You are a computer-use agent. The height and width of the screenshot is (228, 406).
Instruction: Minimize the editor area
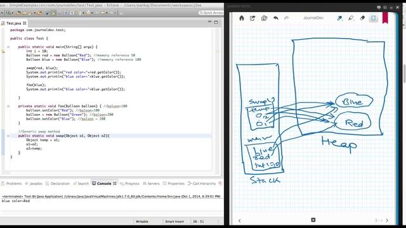coord(210,22)
